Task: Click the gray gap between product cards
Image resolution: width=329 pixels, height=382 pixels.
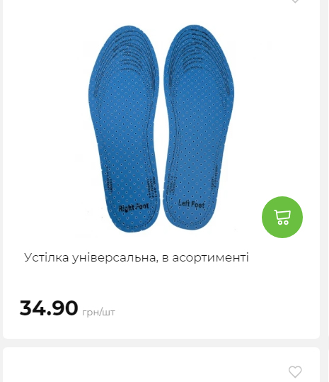Action: click(x=161, y=343)
